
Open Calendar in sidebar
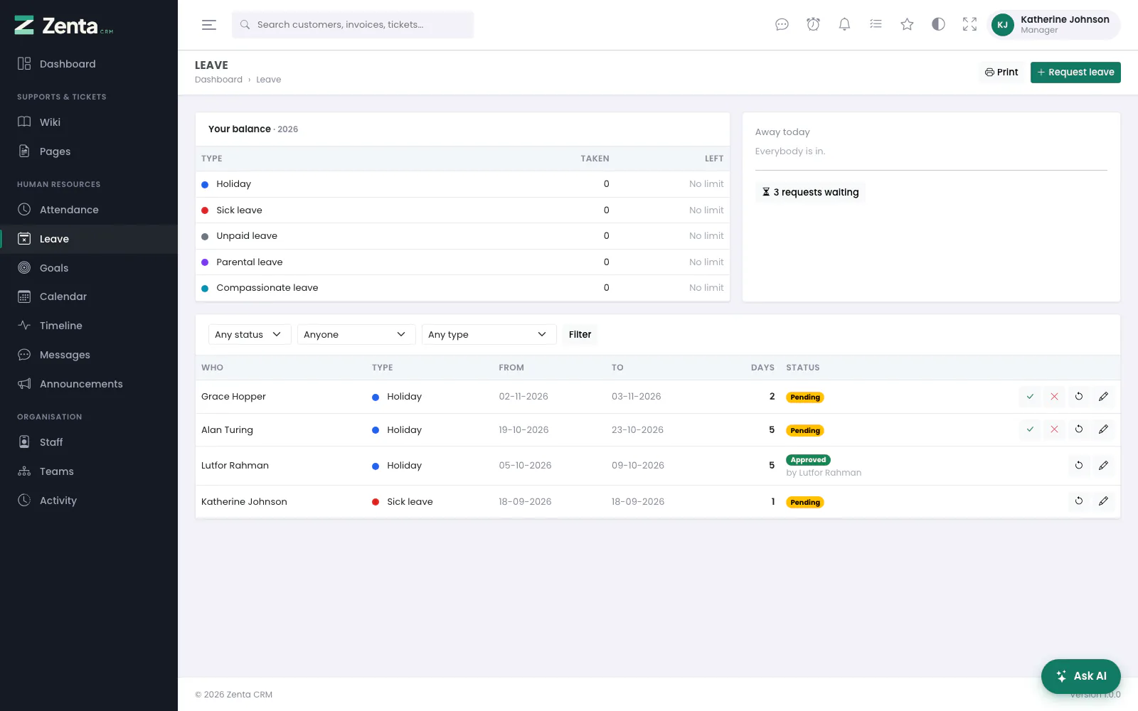click(89, 296)
